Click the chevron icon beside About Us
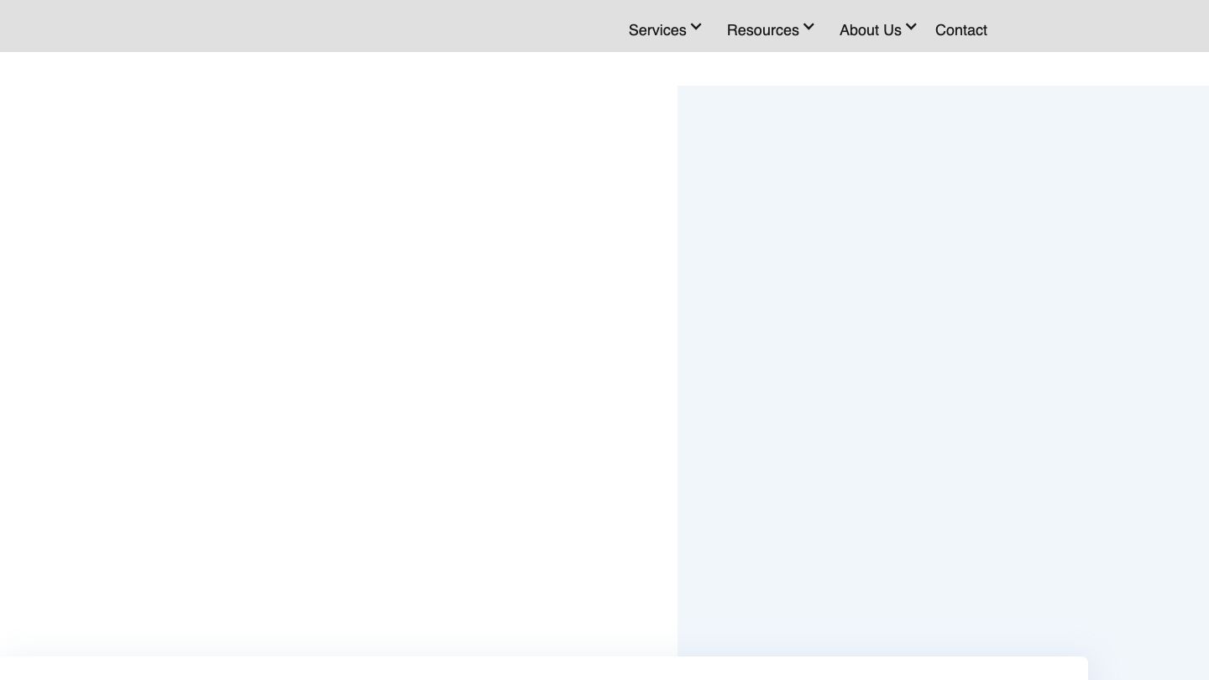The height and width of the screenshot is (680, 1209). (x=911, y=27)
